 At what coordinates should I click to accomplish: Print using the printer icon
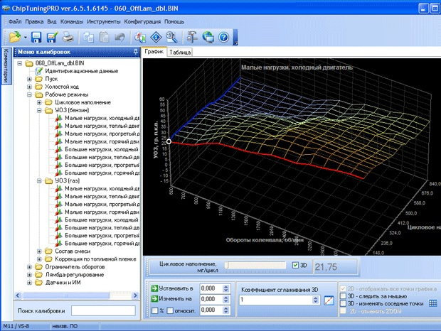pos(68,37)
